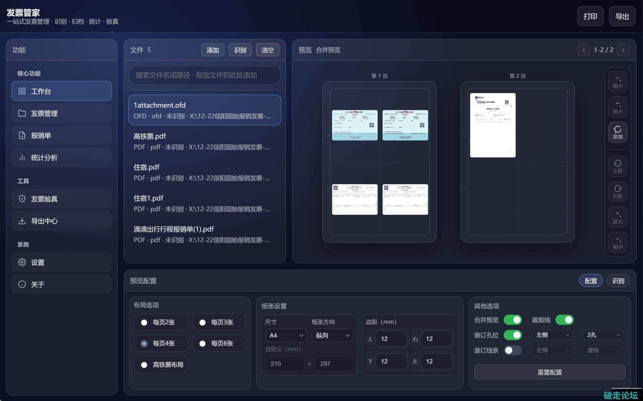Open the 2孔 hole count dropdown
Screen dimensions: 643x401
click(603, 335)
